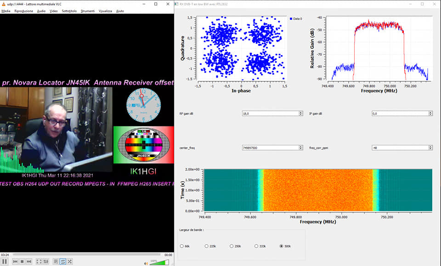Screen dimensions: 441x266
Task: Skip to next media item
Action: 29,261
